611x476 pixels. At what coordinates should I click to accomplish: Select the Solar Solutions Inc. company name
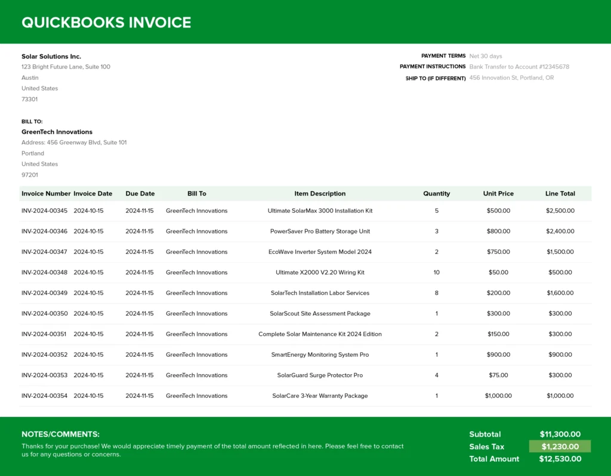point(51,57)
